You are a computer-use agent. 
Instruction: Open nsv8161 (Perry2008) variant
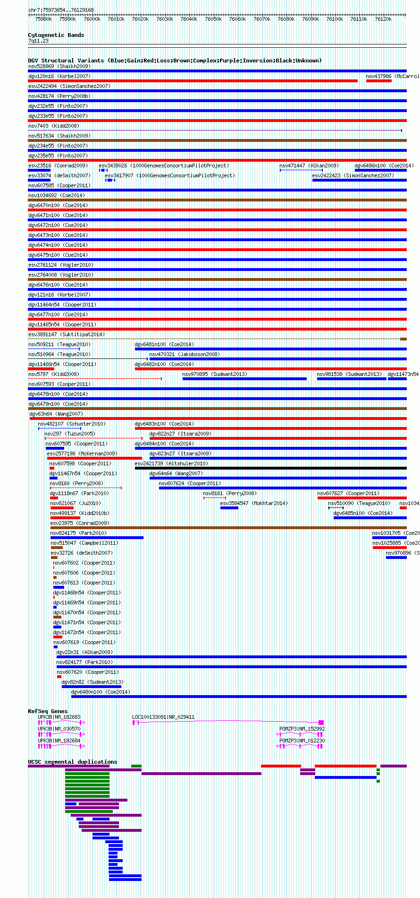pos(230,493)
